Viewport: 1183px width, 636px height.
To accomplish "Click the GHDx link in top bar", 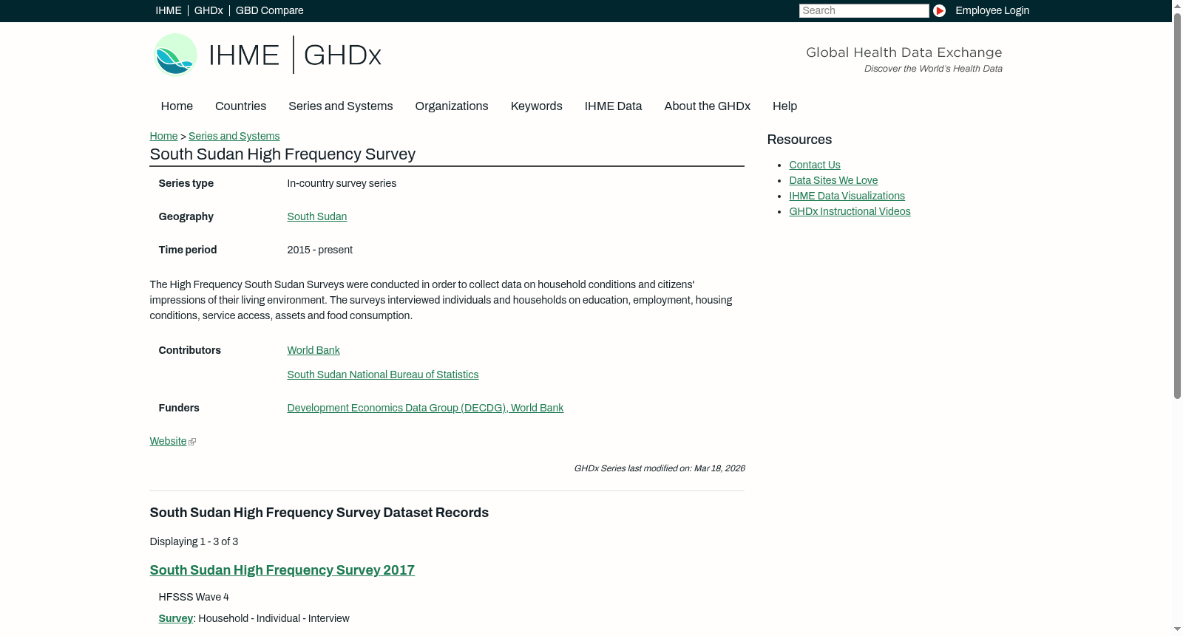I will [x=209, y=10].
